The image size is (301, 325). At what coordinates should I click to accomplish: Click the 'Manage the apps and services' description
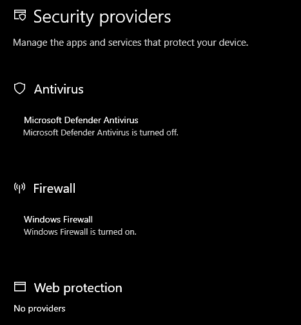click(x=131, y=43)
